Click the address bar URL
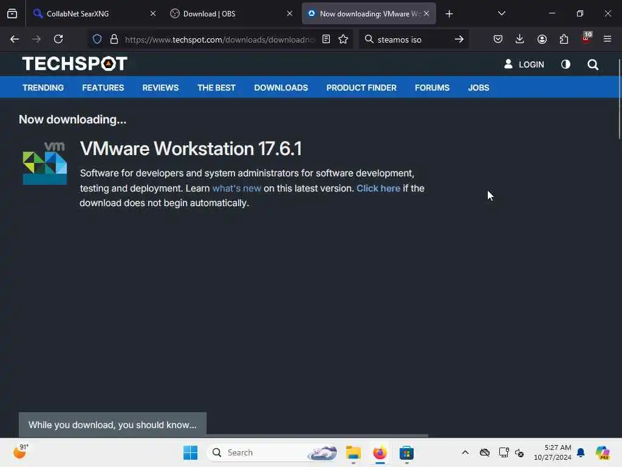This screenshot has width=622, height=467. pos(220,40)
